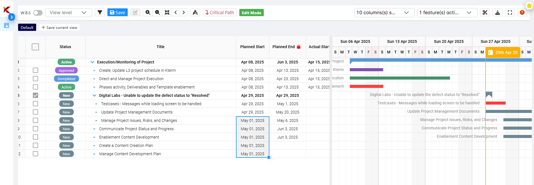
Task: Click the May 20, 2025 Planned End cell
Action: click(287, 112)
